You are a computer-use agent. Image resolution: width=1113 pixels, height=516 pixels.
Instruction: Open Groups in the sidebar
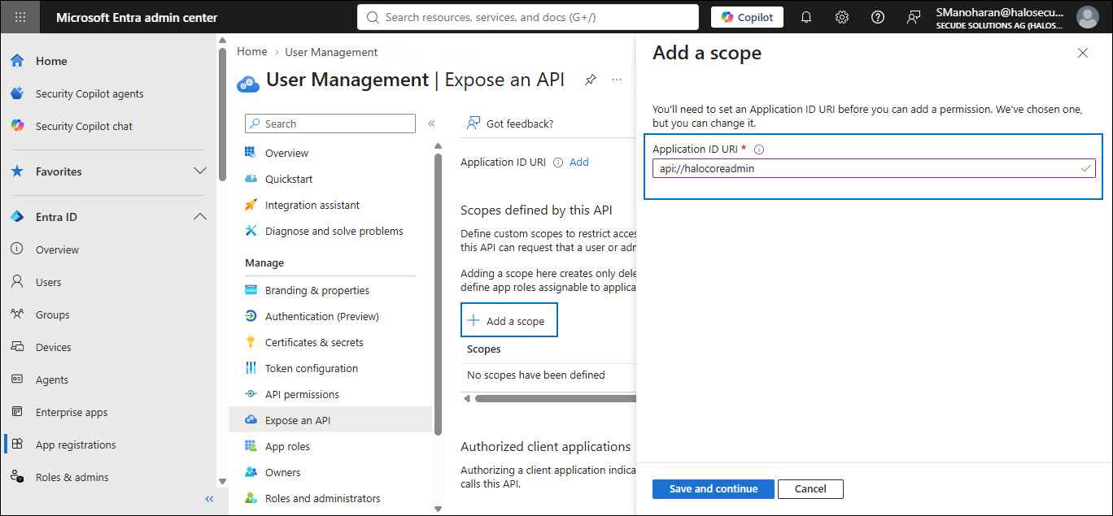52,314
